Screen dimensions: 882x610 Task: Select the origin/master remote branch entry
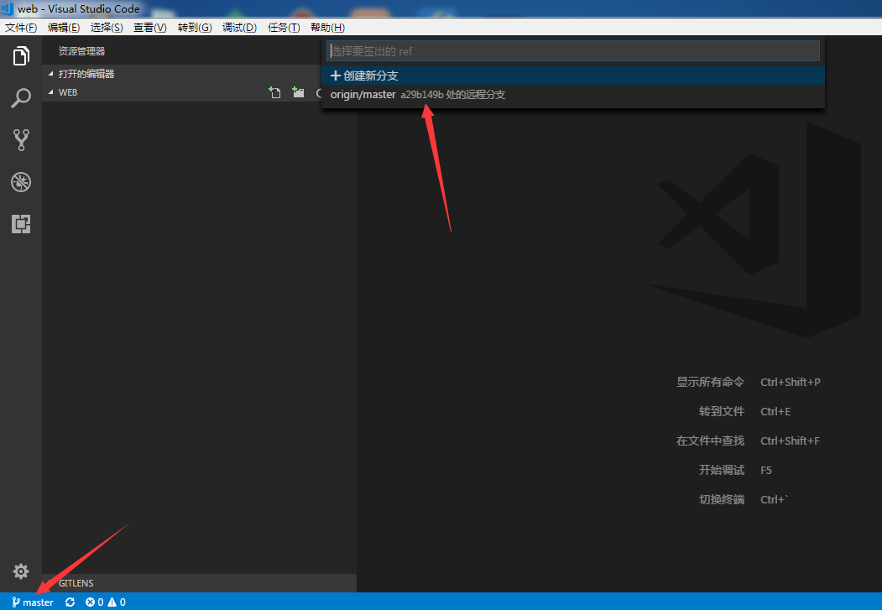coord(572,95)
